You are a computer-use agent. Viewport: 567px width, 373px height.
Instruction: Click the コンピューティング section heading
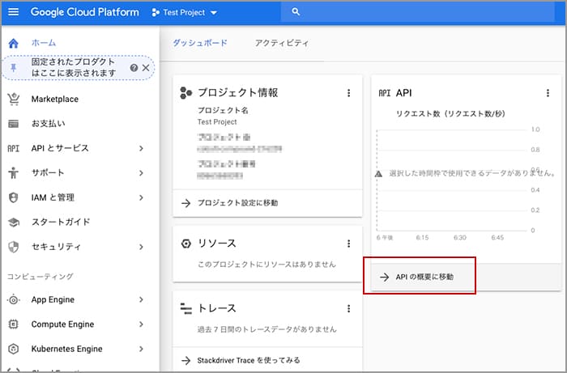tap(40, 277)
